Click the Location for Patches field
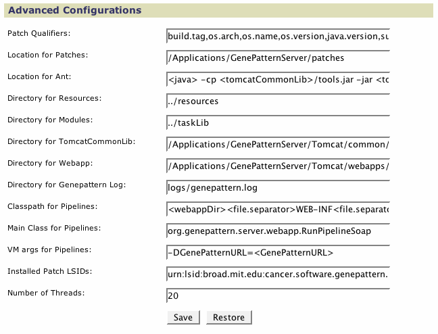This screenshot has width=438, height=334. coord(278,57)
